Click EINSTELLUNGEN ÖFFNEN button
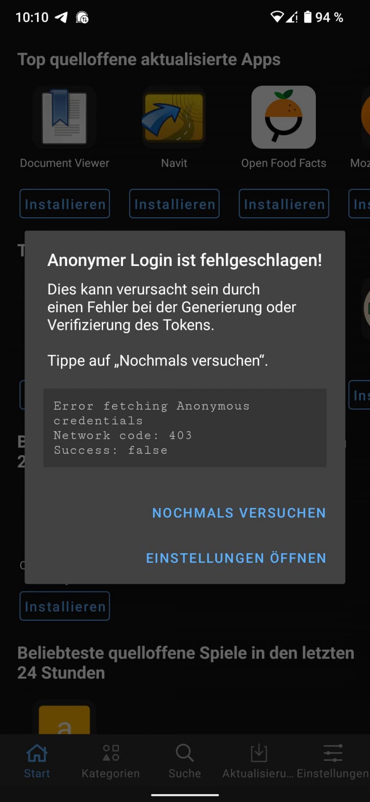This screenshot has height=802, width=370. 236,558
